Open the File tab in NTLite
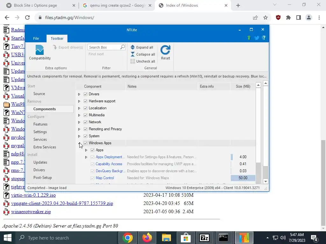The width and height of the screenshot is (326, 244). 36,38
